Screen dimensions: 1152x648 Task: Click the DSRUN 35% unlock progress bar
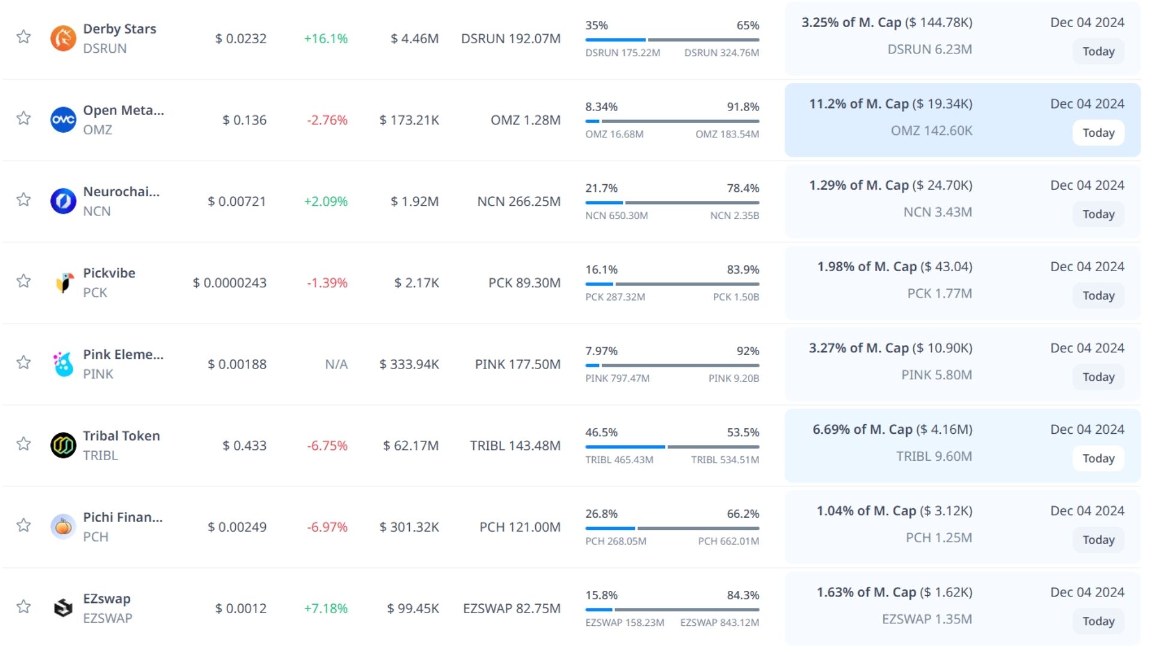[672, 40]
